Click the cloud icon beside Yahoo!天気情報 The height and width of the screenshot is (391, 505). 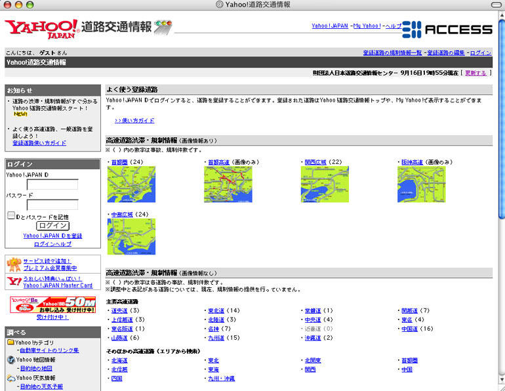(11, 378)
